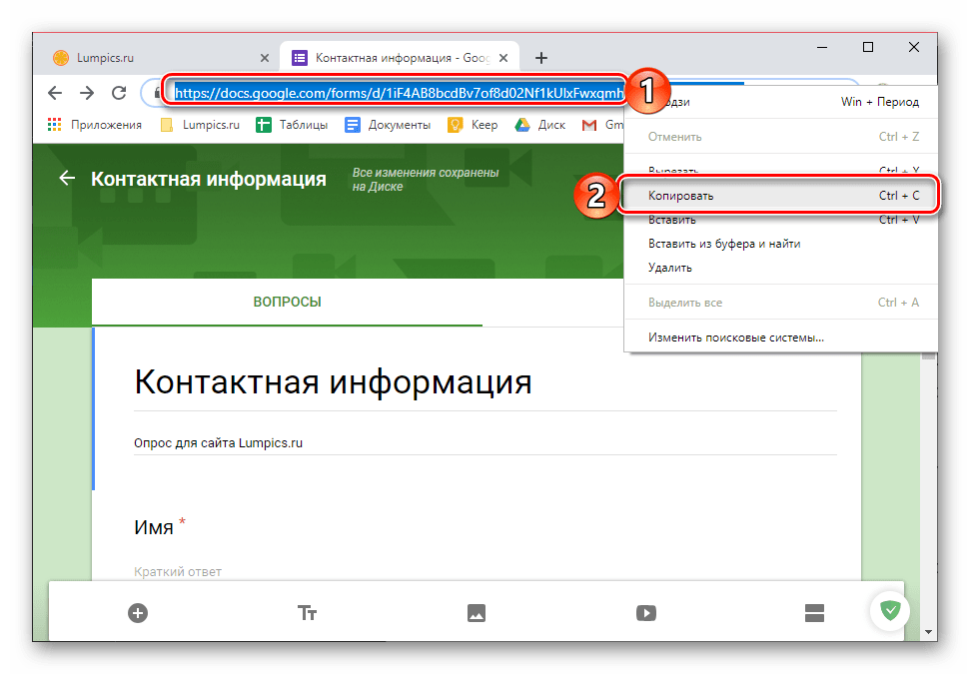Screen dimensions: 970x674
Task: Click the browser forward arrow
Action: 87,93
